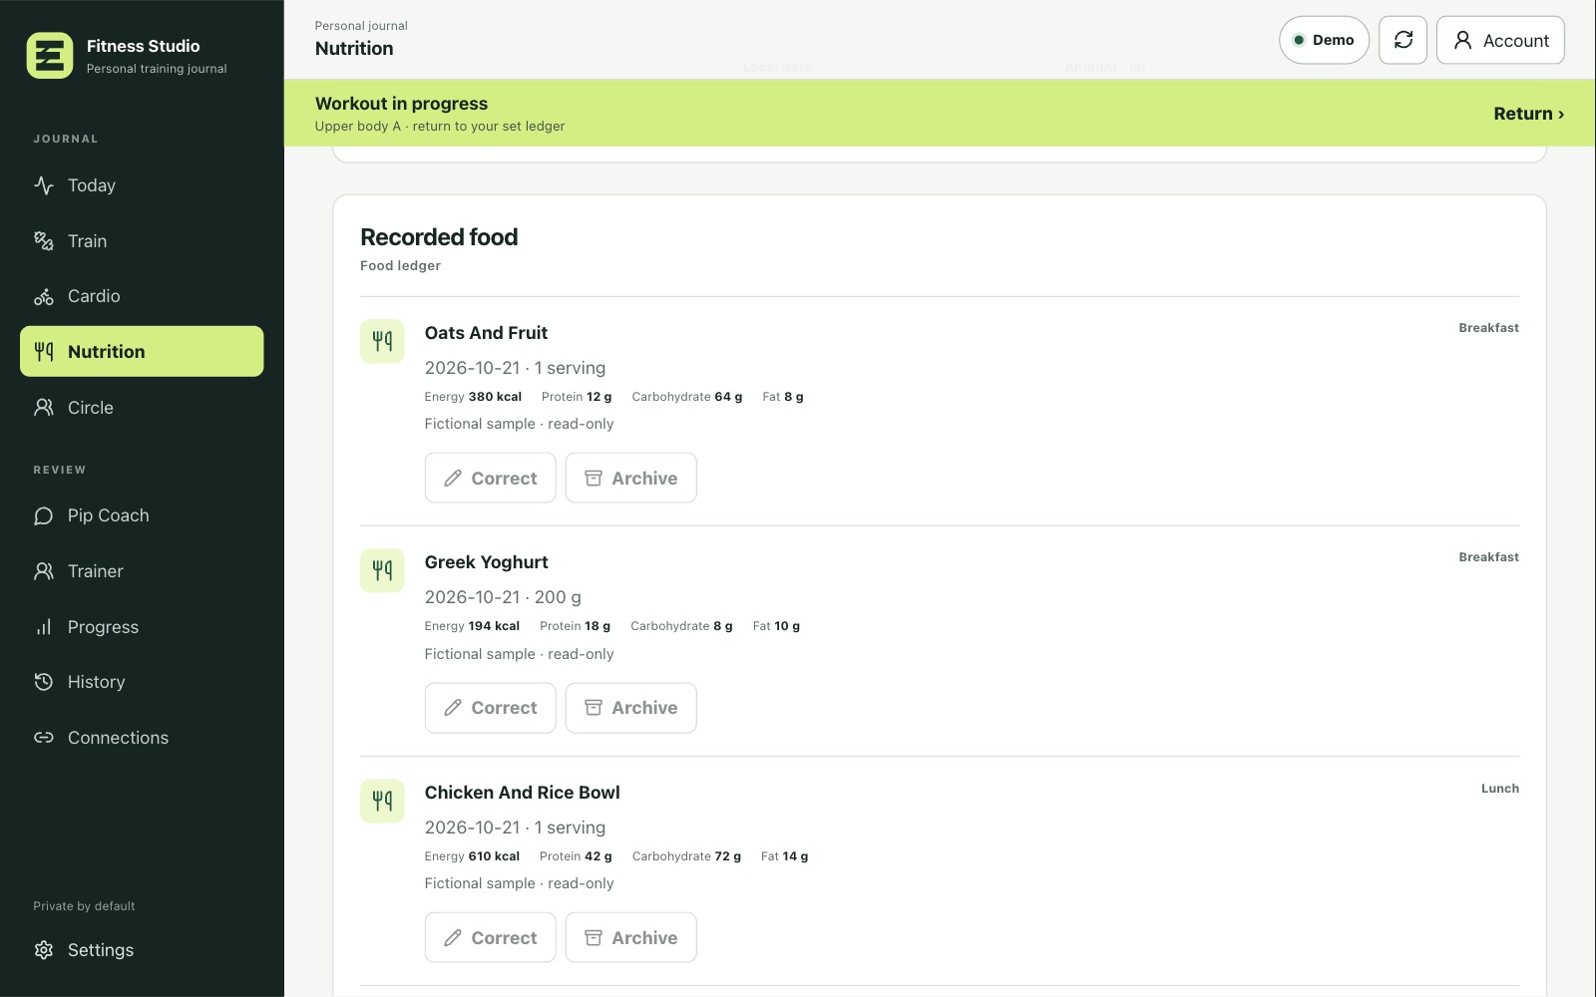Click the Today pulse icon

pyautogui.click(x=44, y=185)
